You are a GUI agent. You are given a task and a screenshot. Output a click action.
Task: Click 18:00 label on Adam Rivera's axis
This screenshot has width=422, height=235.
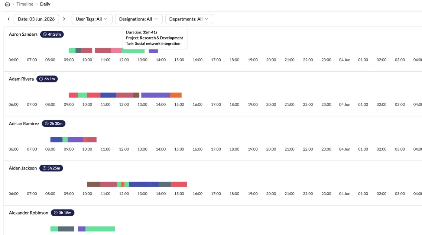[x=234, y=104]
